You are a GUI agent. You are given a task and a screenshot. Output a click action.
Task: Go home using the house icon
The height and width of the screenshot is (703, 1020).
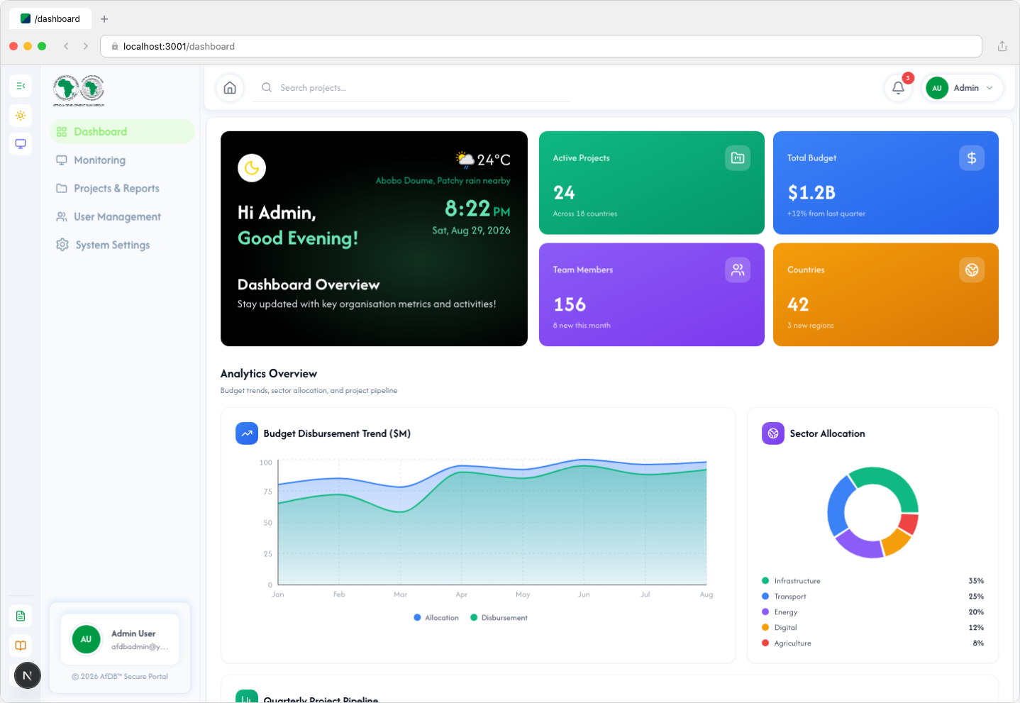click(230, 88)
